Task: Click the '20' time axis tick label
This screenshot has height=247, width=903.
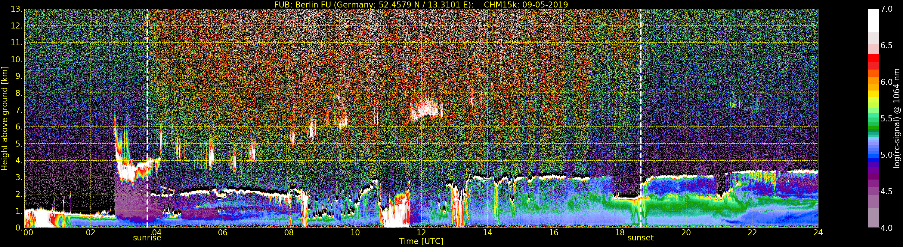Action: [x=686, y=233]
